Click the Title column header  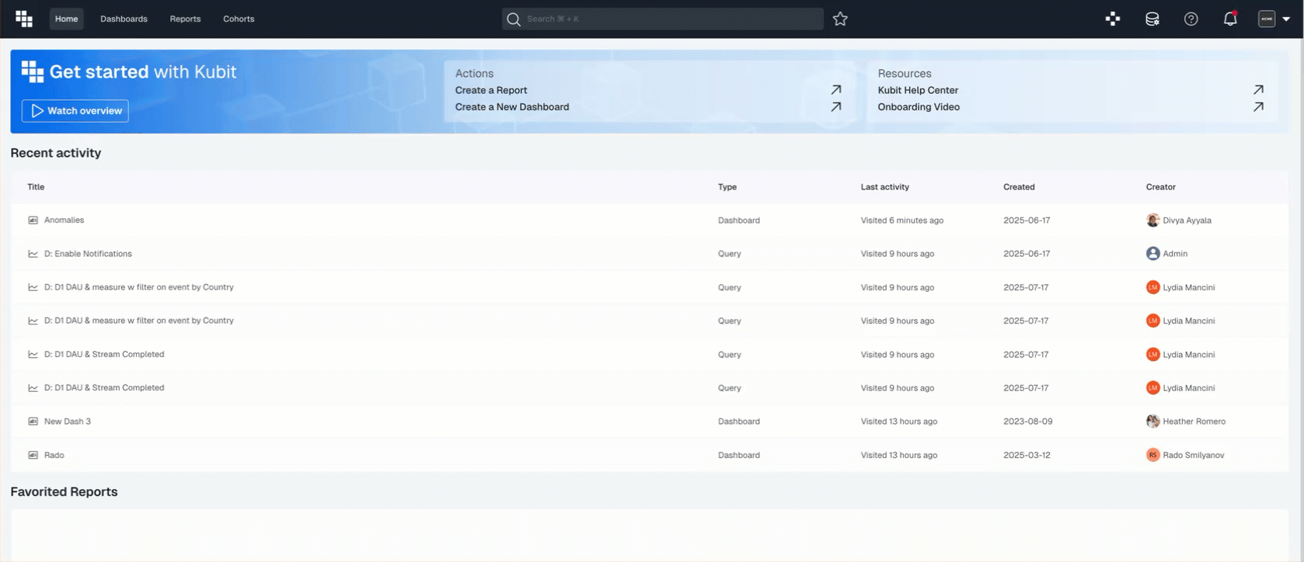click(x=36, y=187)
